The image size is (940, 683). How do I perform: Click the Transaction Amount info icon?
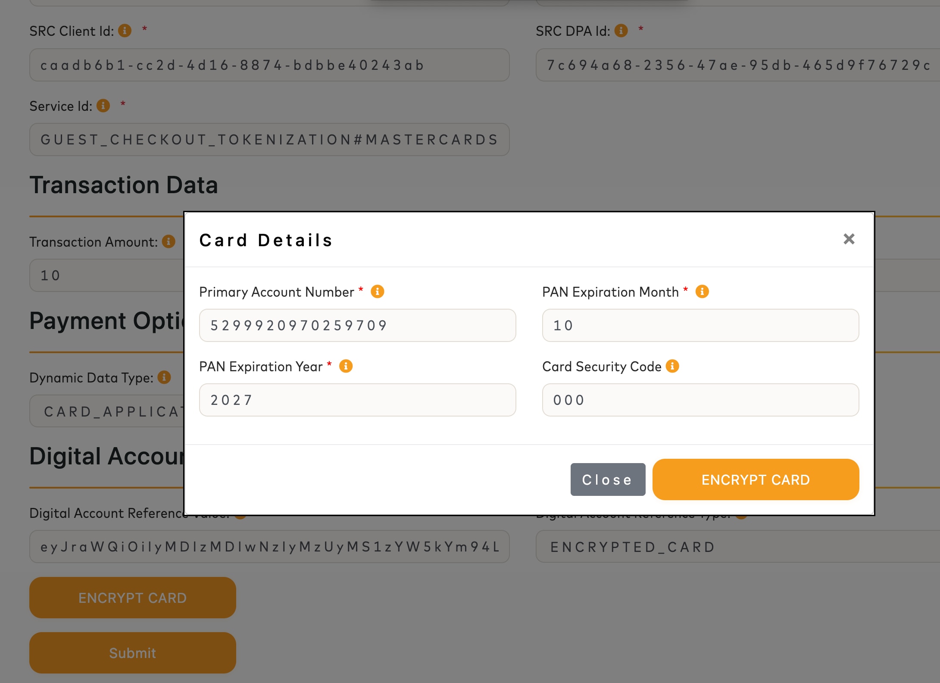pyautogui.click(x=169, y=241)
